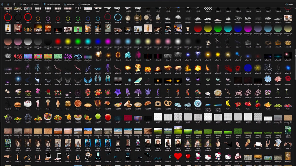
Task: Click Set as background
Action: tap(52, 5)
